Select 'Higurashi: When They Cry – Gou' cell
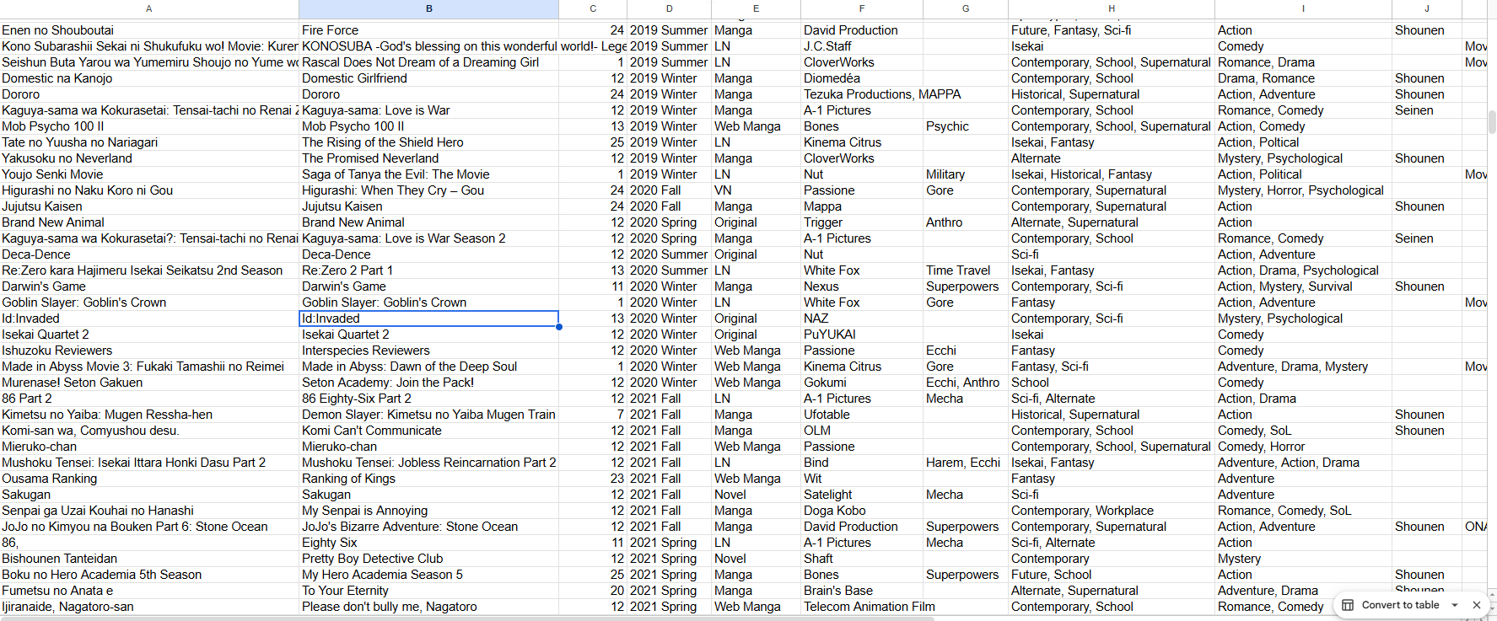This screenshot has height=621, width=1497. coord(428,190)
